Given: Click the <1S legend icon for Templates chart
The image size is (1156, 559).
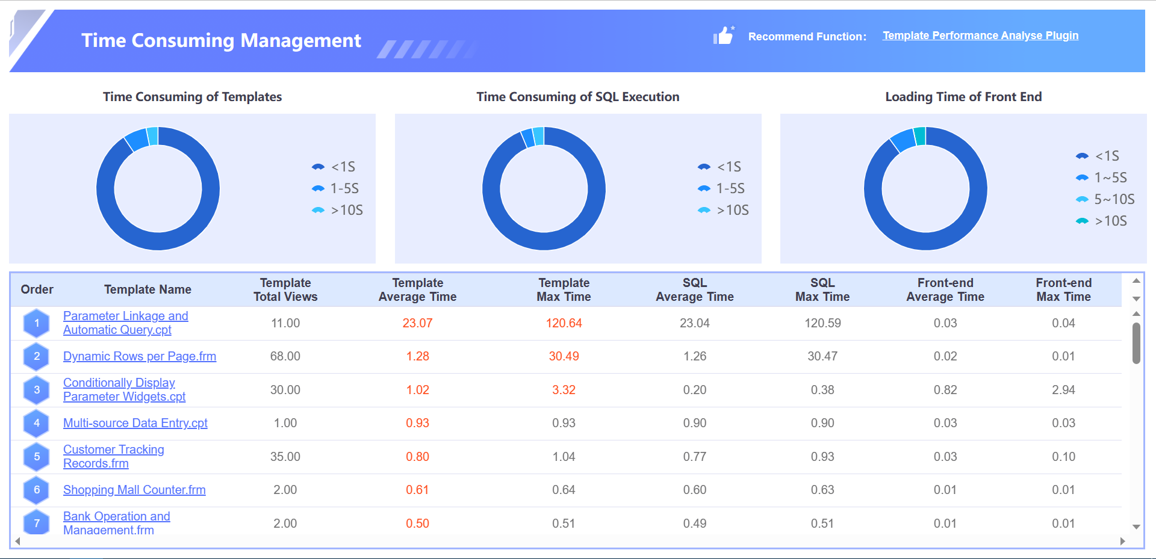Looking at the screenshot, I should click(x=318, y=166).
